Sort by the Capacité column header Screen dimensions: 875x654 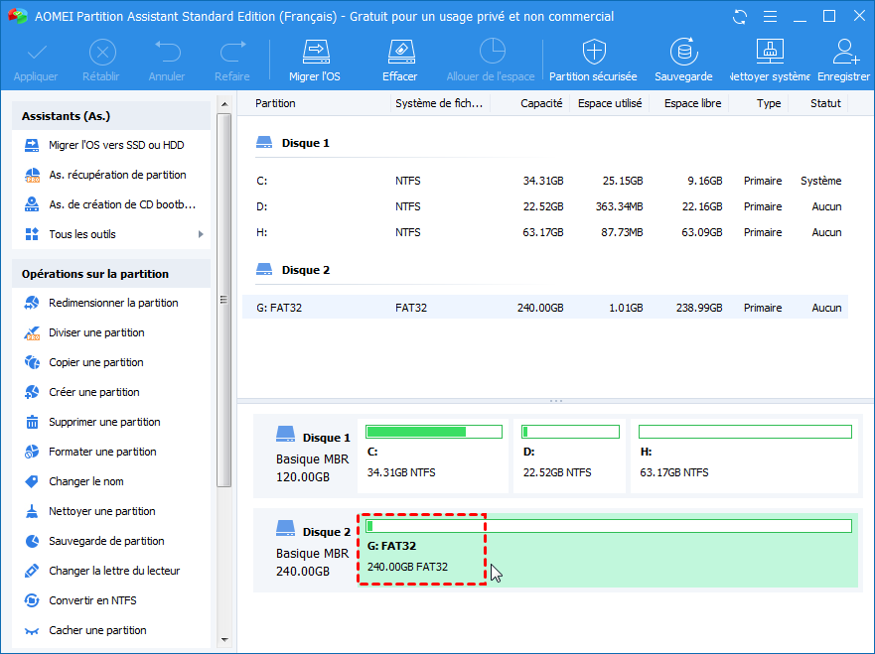(541, 103)
